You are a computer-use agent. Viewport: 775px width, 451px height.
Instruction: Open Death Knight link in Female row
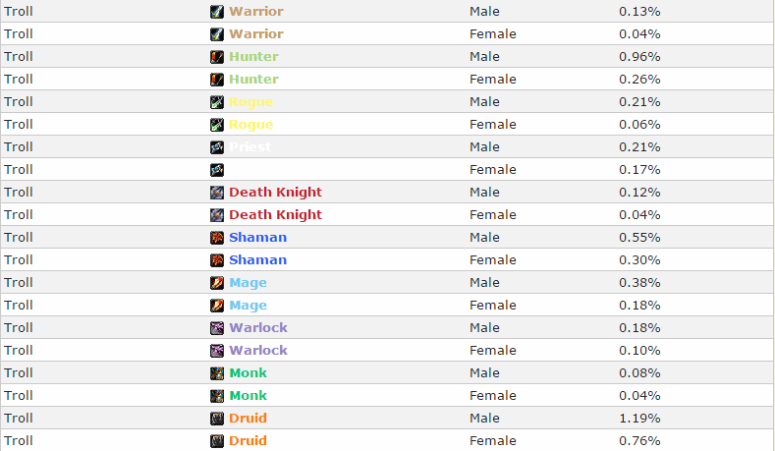(x=275, y=214)
